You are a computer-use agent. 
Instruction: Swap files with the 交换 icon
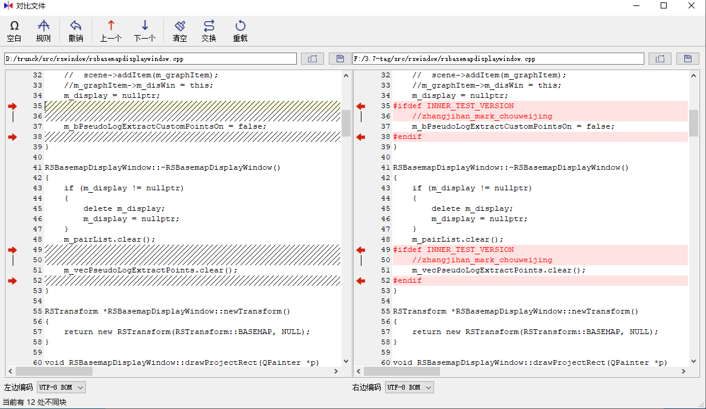coord(209,31)
